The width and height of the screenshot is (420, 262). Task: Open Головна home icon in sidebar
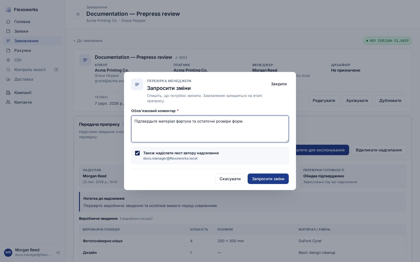(x=8, y=22)
